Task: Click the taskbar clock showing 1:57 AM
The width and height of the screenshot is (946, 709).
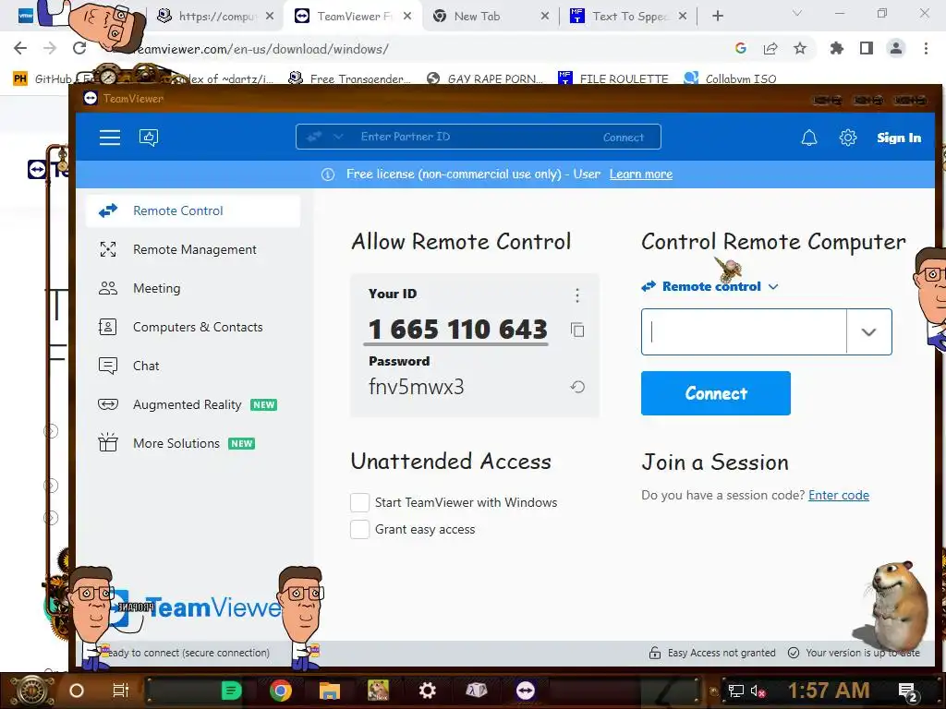Action: click(x=829, y=691)
